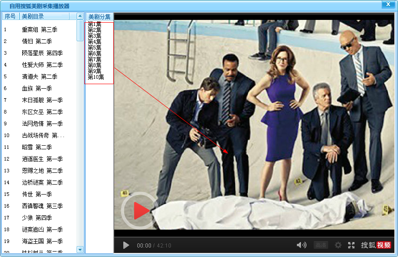Click the 美剧分集 column header

point(100,17)
